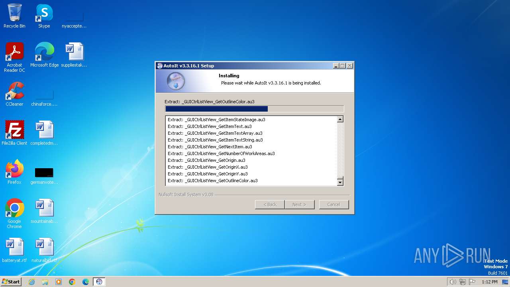Screen dimensions: 510x287
Task: Open the taskbar file explorer folder
Action: (x=45, y=282)
